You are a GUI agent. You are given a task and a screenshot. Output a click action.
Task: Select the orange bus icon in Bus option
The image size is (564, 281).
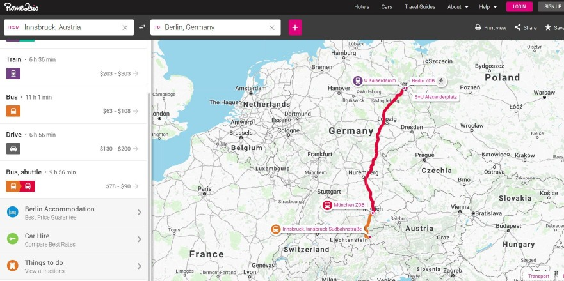click(x=13, y=111)
